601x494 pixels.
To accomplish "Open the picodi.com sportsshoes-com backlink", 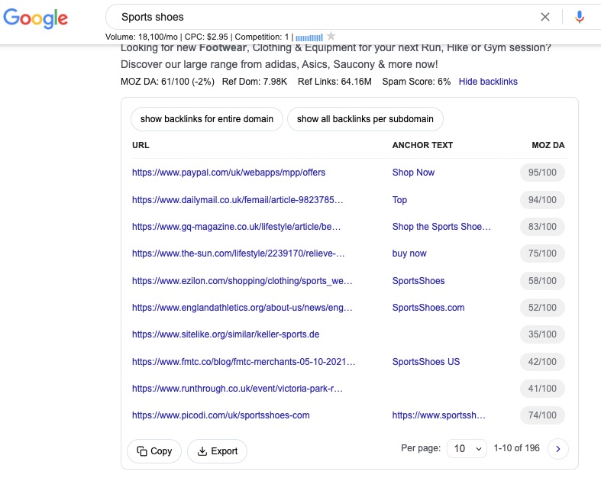I will click(x=221, y=415).
